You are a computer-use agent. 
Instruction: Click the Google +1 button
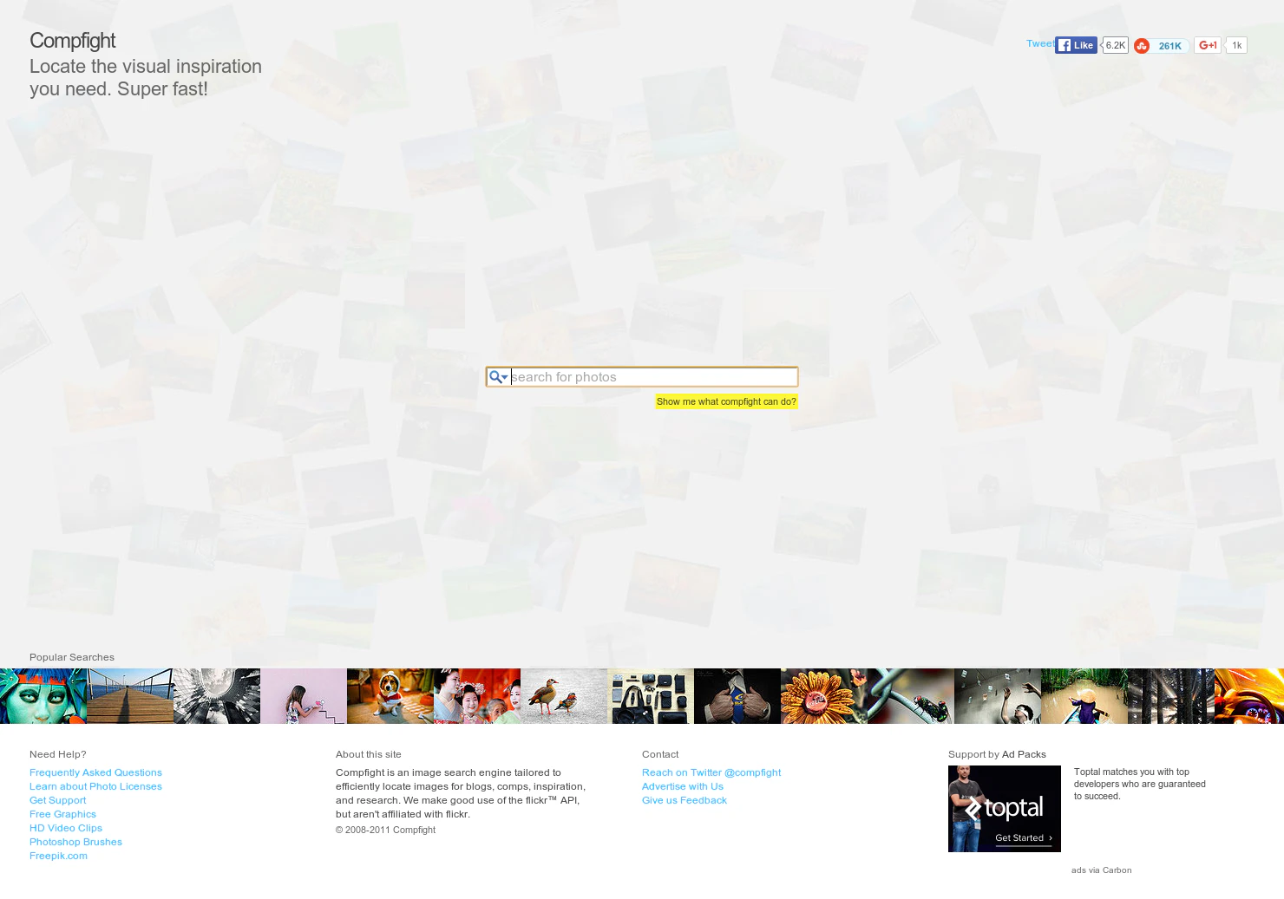pyautogui.click(x=1208, y=45)
